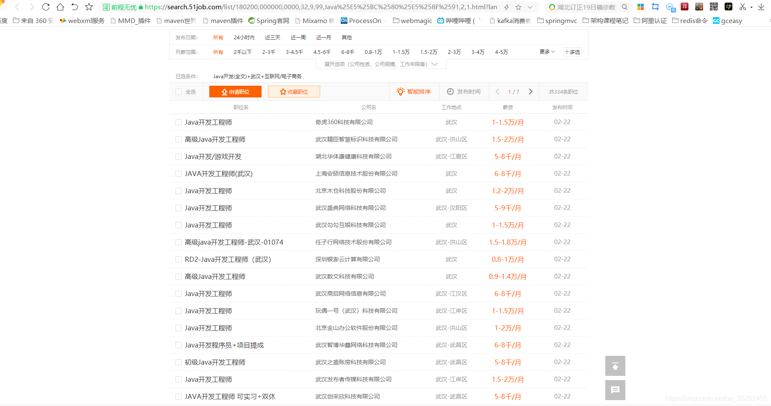The height and width of the screenshot is (406, 771).
Task: Open the Spring官网 bookmark
Action: click(269, 20)
